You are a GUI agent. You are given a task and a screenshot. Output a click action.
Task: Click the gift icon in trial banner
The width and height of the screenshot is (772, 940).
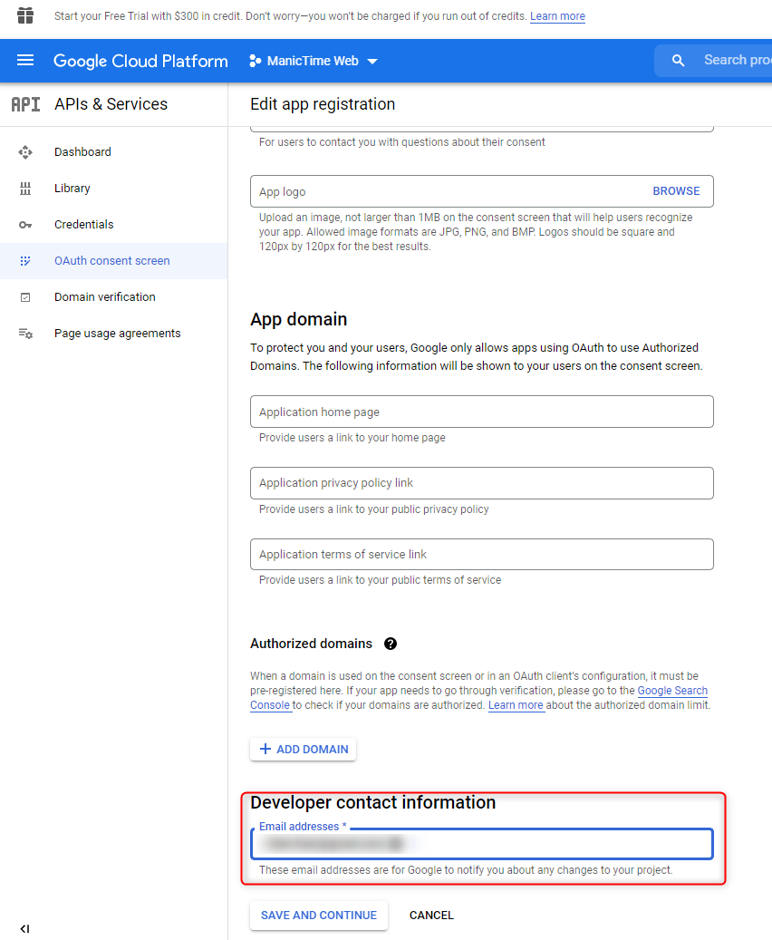coord(25,16)
